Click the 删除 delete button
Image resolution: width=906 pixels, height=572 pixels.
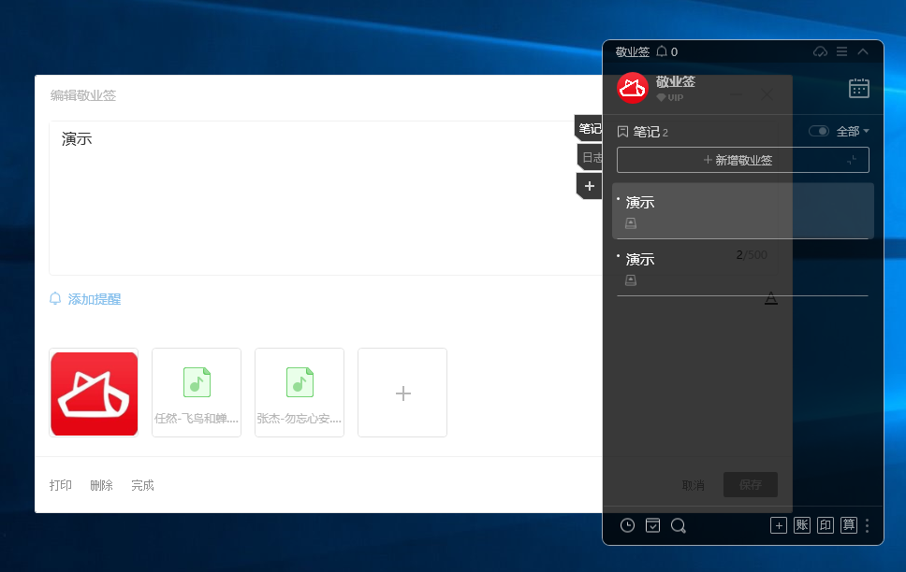(x=102, y=485)
